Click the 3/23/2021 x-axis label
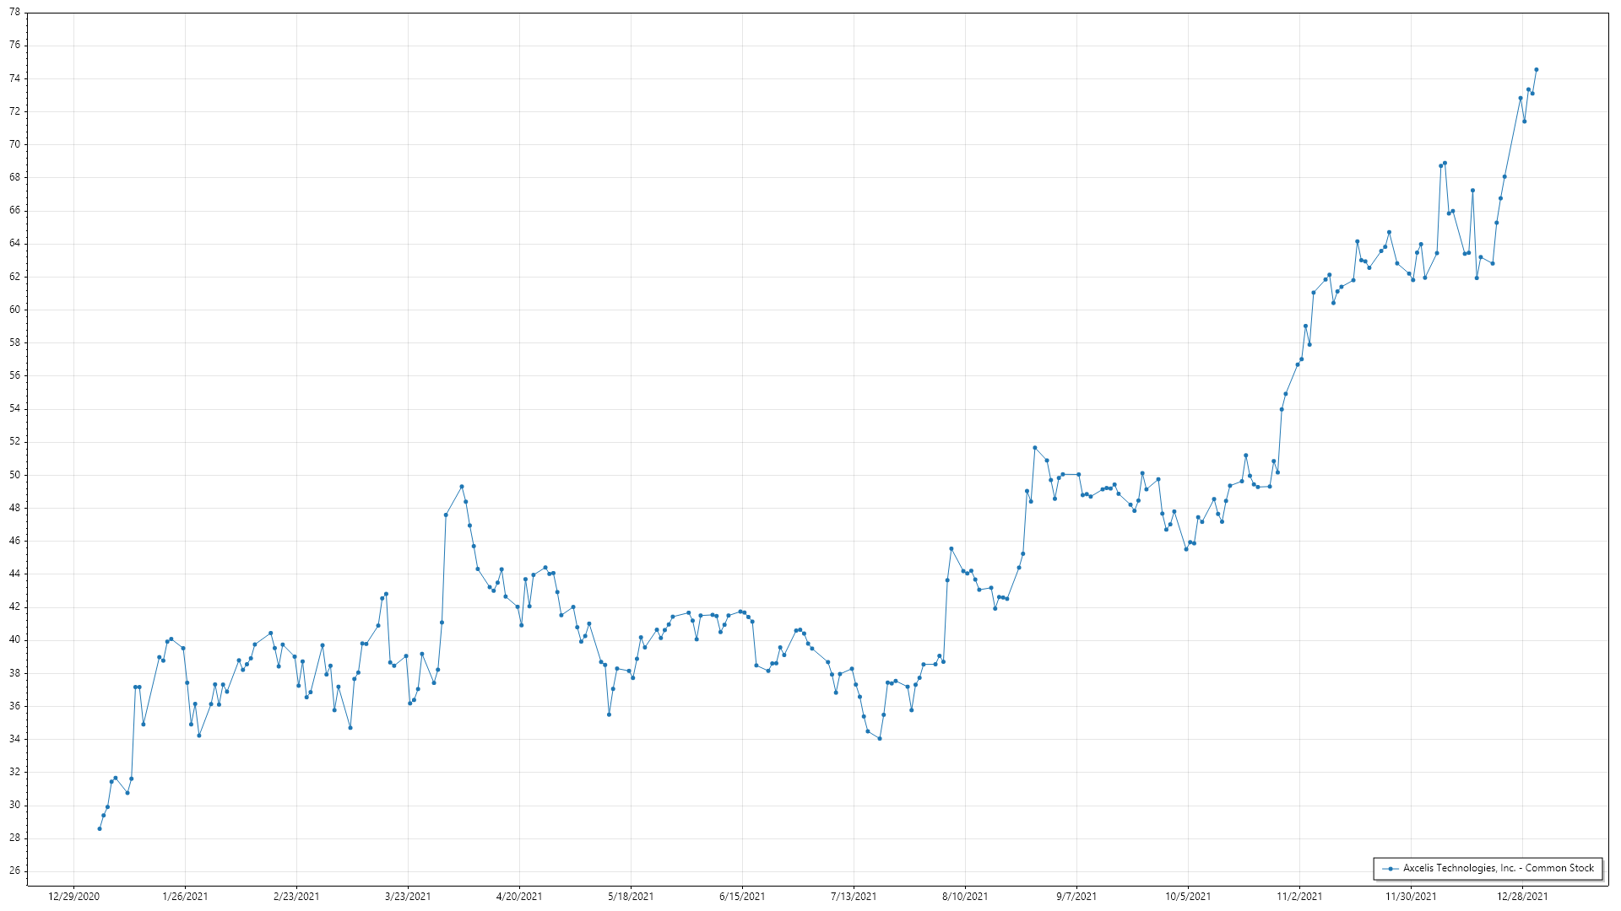This screenshot has height=911, width=1621. [x=408, y=897]
